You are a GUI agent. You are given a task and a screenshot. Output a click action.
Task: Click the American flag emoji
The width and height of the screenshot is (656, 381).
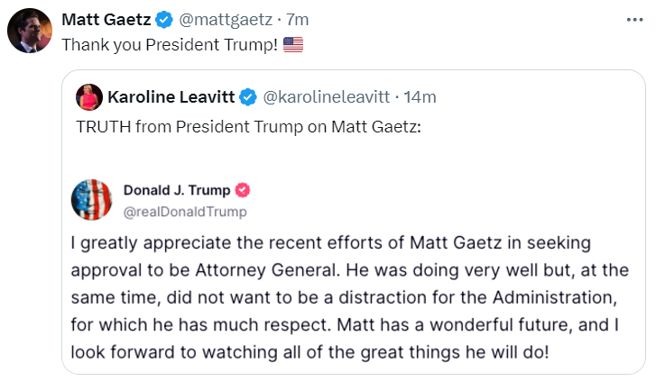pos(293,44)
